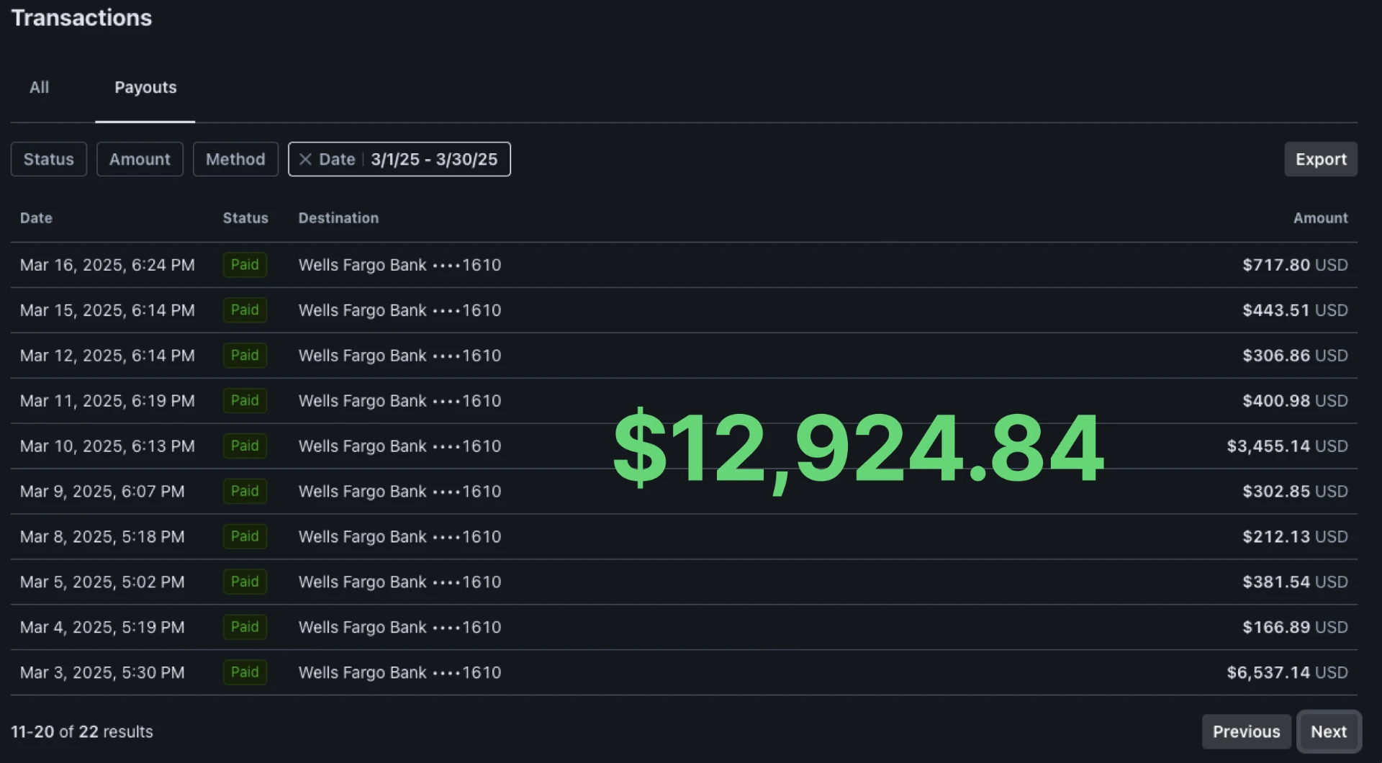
Task: Click the Export button
Action: [x=1321, y=159]
